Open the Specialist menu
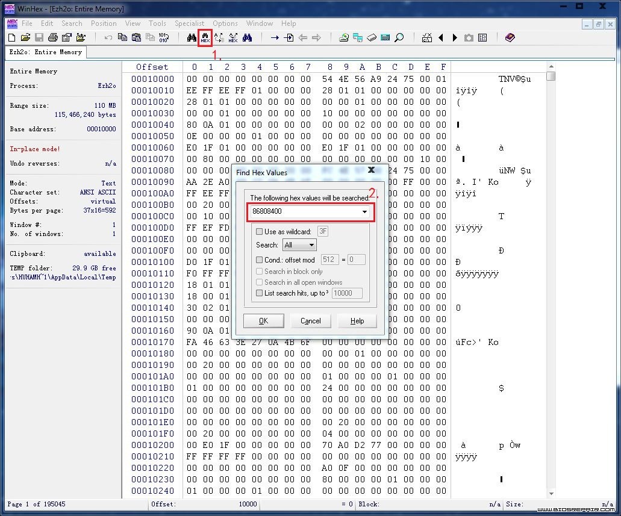Screen dimensions: 621x516 point(189,23)
